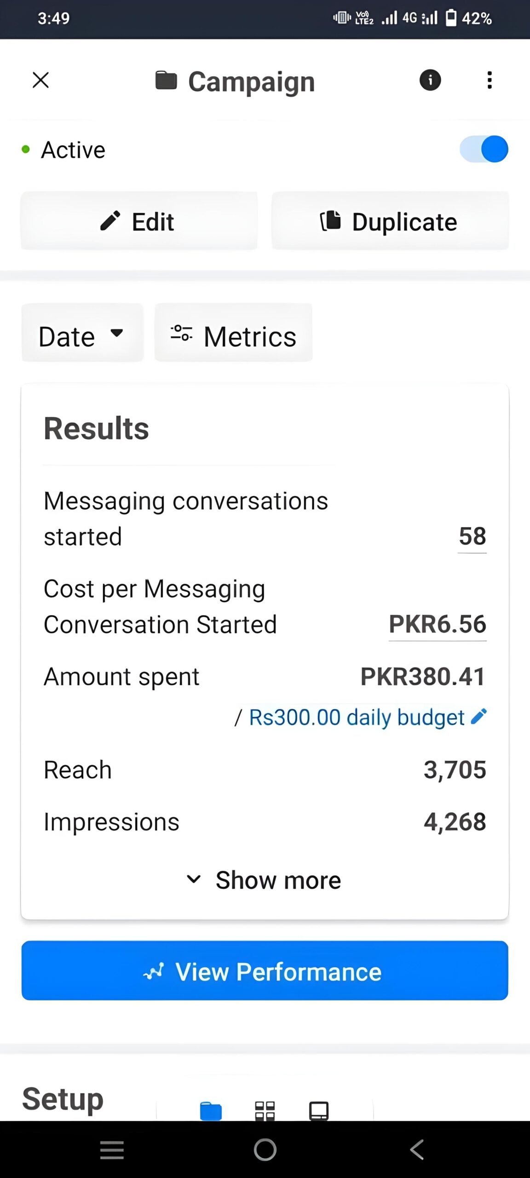Open View Performance
Screen dimensions: 530x1178
tap(265, 971)
